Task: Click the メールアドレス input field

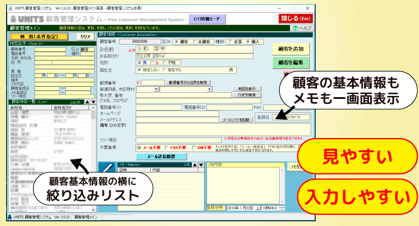Action: [177, 120]
